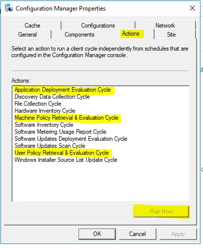Confirm with the OK button
This screenshot has width=203, height=248.
[97, 234]
